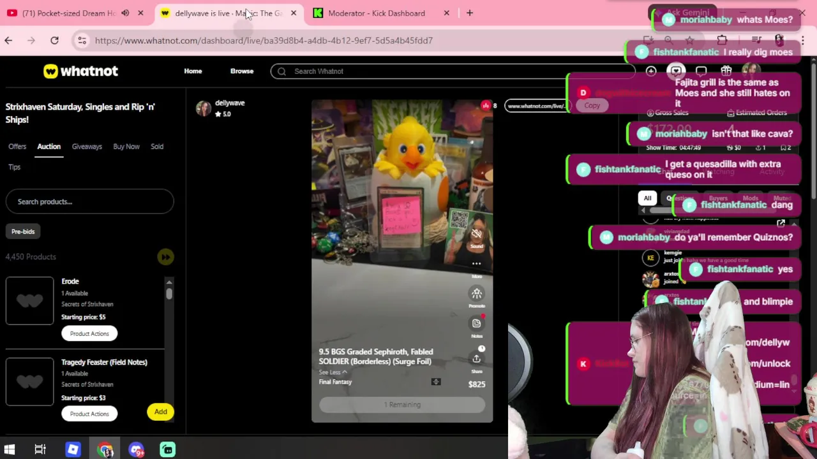The height and width of the screenshot is (459, 817).
Task: Switch to the Tips tab
Action: tap(14, 167)
